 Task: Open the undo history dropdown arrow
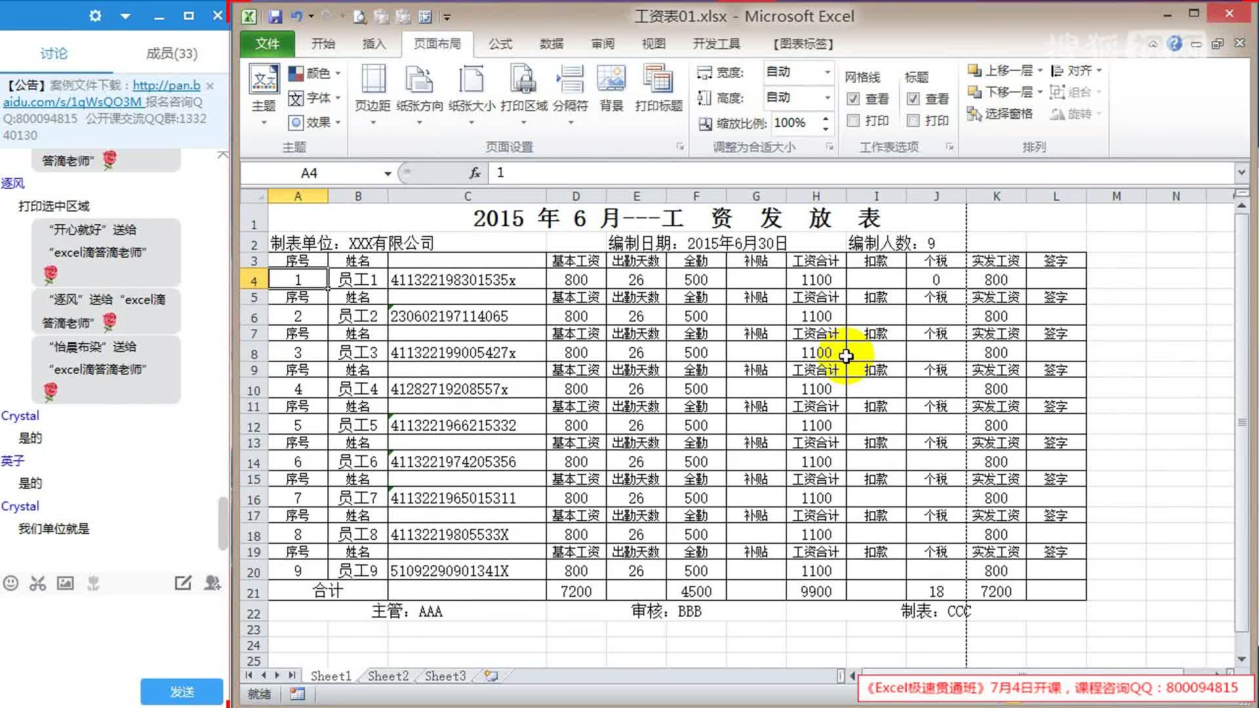coord(311,16)
